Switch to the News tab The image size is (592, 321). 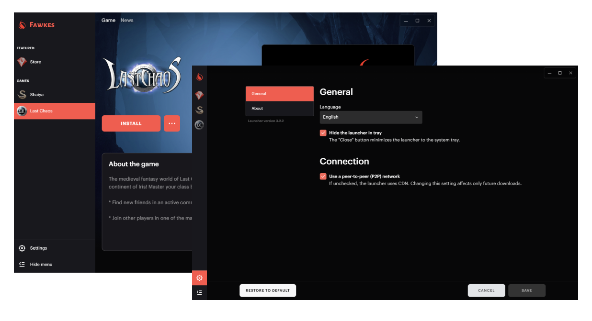pyautogui.click(x=127, y=20)
